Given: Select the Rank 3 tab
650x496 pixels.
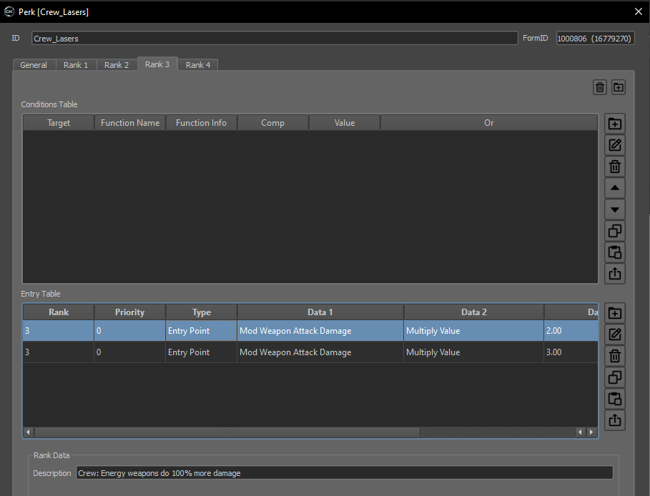Looking at the screenshot, I should coord(157,64).
